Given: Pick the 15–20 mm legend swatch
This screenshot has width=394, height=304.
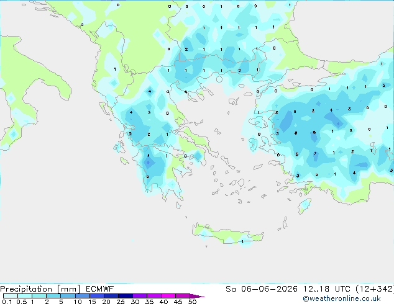Looking at the screenshot, I should coord(97,296).
